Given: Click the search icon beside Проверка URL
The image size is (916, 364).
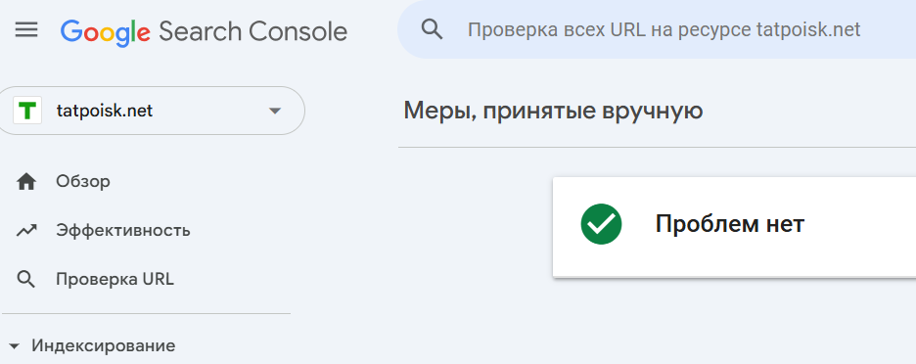Looking at the screenshot, I should click(26, 280).
